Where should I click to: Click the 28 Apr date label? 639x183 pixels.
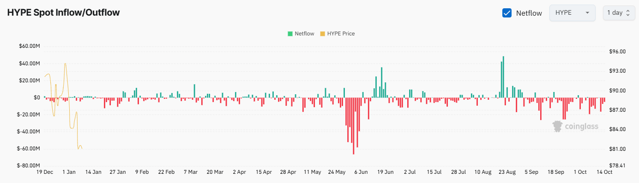click(x=288, y=172)
